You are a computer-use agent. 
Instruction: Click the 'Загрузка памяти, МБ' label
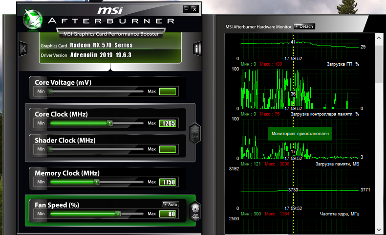tap(337, 164)
